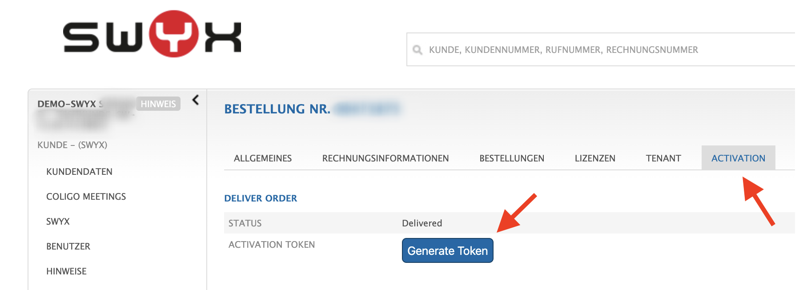Show HINWEISE in the sidebar
The width and height of the screenshot is (803, 290).
(66, 271)
